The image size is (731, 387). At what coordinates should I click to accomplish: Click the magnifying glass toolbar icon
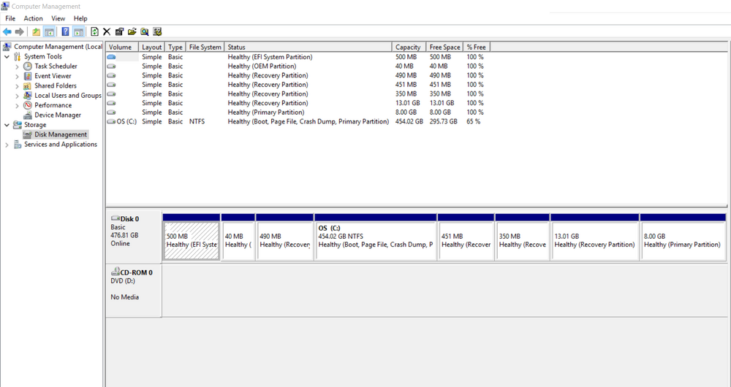coord(145,31)
